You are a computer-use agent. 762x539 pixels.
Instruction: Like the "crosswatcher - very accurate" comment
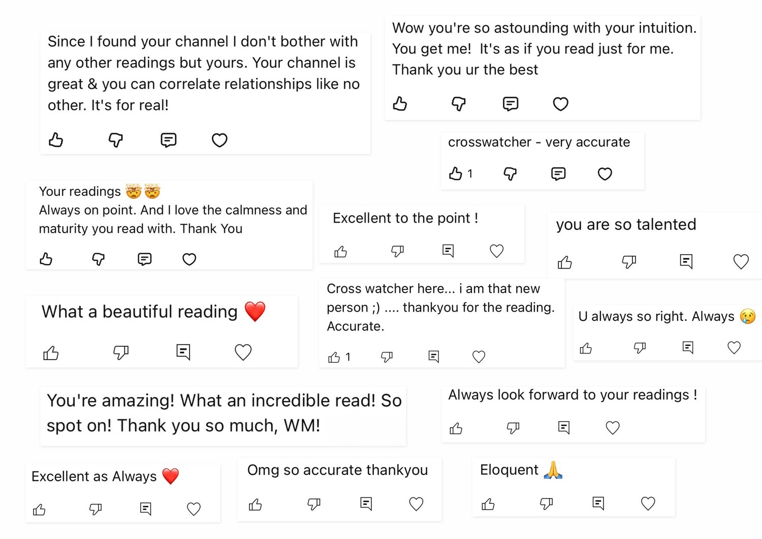[456, 174]
